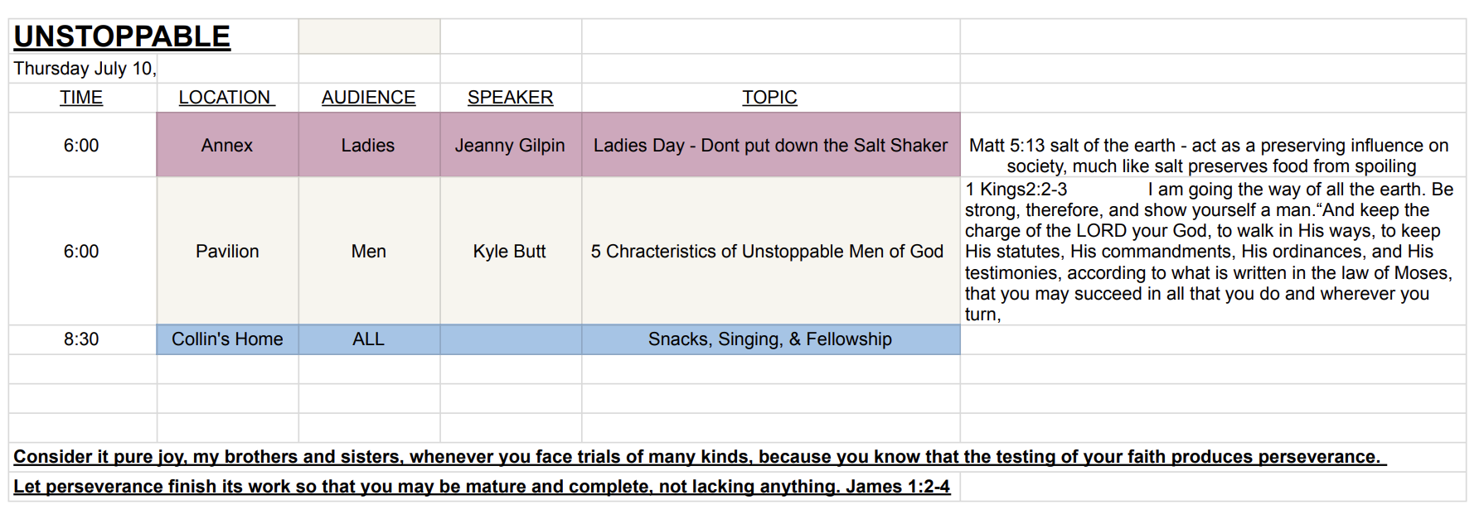Click the Ladies audience cell
Screen dimensions: 1484x519
(368, 146)
